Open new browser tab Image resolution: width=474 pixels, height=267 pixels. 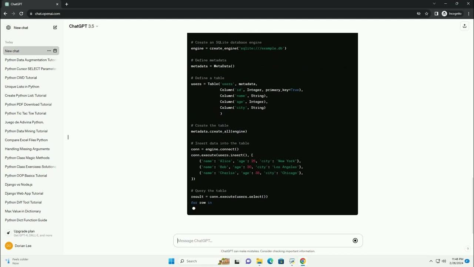(x=67, y=4)
